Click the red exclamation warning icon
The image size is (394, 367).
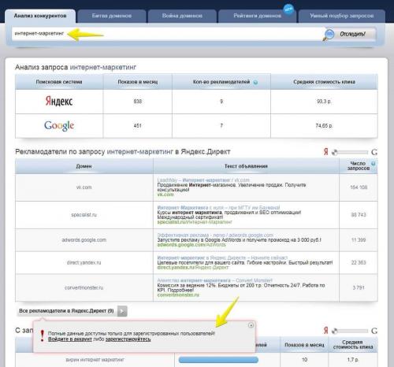point(42,335)
